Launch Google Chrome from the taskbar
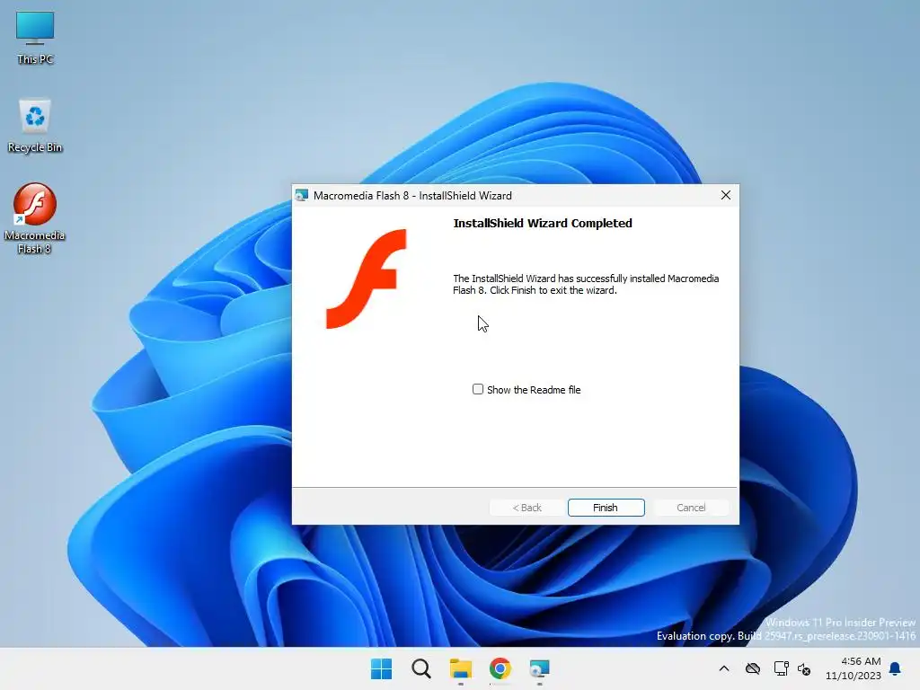The image size is (920, 690). click(500, 668)
